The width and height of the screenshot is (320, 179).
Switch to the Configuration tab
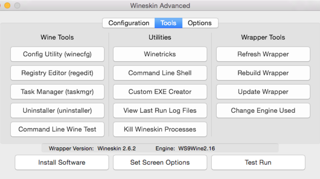[x=129, y=23]
